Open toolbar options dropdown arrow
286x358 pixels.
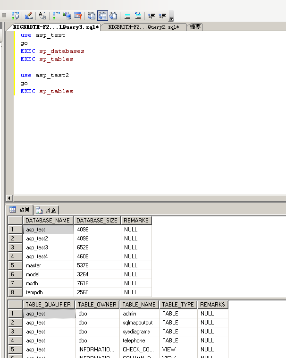[171, 18]
